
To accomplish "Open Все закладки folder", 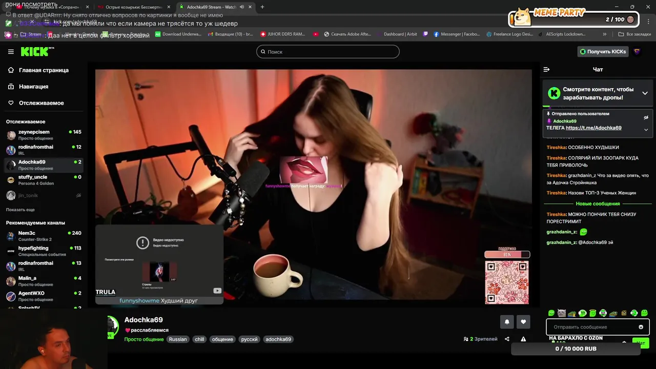I will coord(634,34).
